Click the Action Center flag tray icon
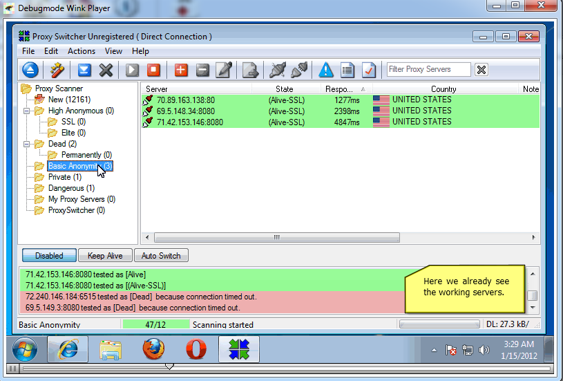Image resolution: width=563 pixels, height=381 pixels. 451,350
